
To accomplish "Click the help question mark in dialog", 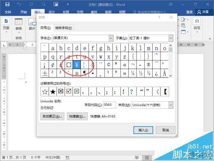I will pyautogui.click(x=159, y=18).
